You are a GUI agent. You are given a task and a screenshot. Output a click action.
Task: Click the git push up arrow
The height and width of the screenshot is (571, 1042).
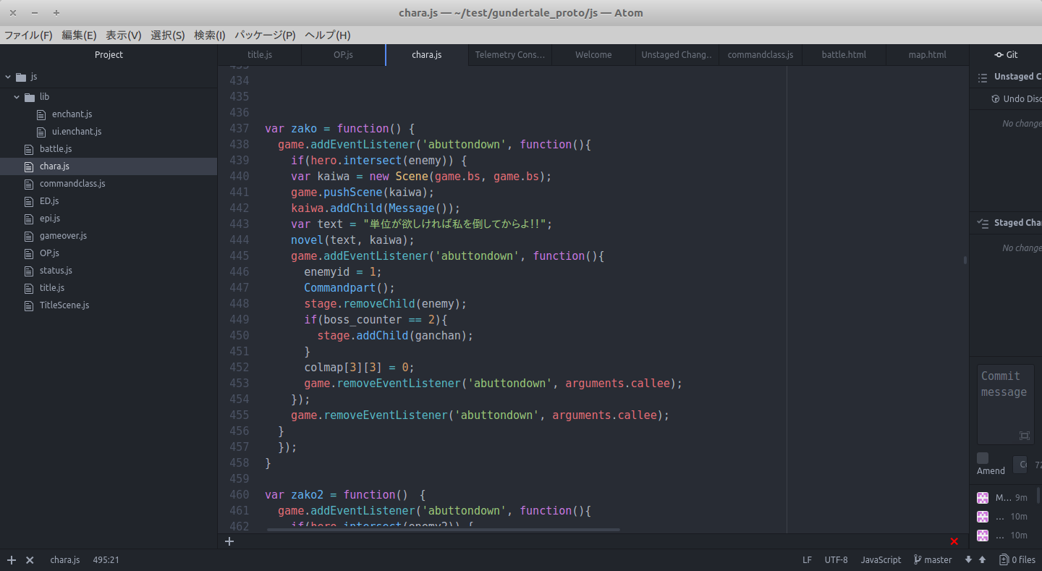[982, 559]
